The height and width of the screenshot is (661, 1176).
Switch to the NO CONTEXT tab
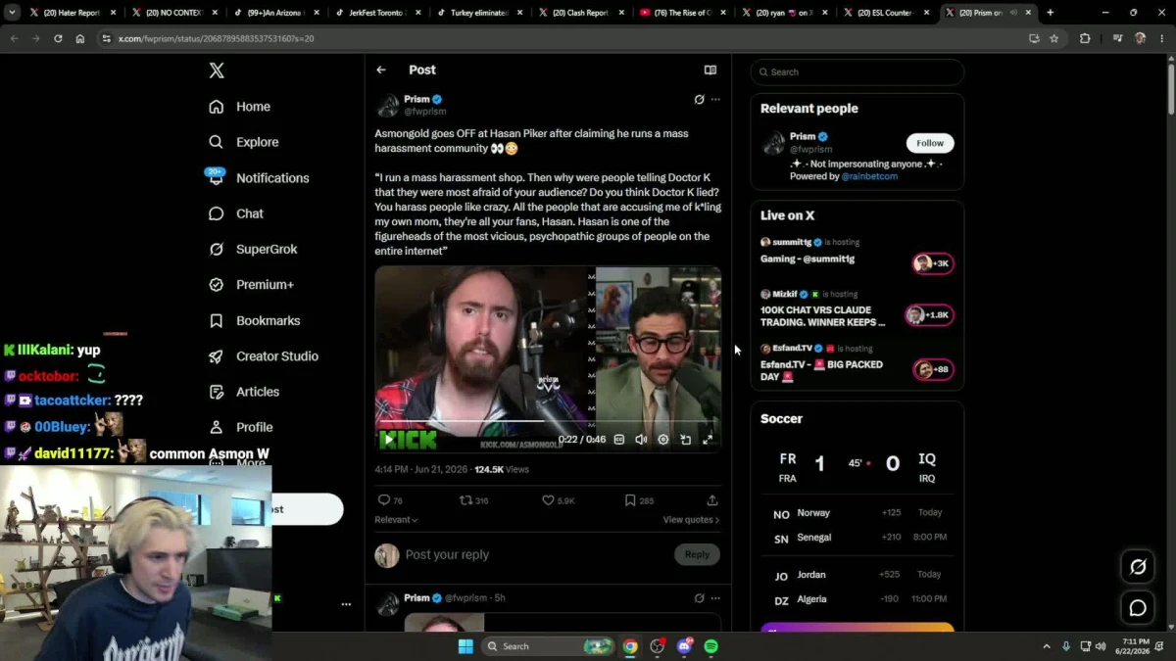click(x=173, y=13)
